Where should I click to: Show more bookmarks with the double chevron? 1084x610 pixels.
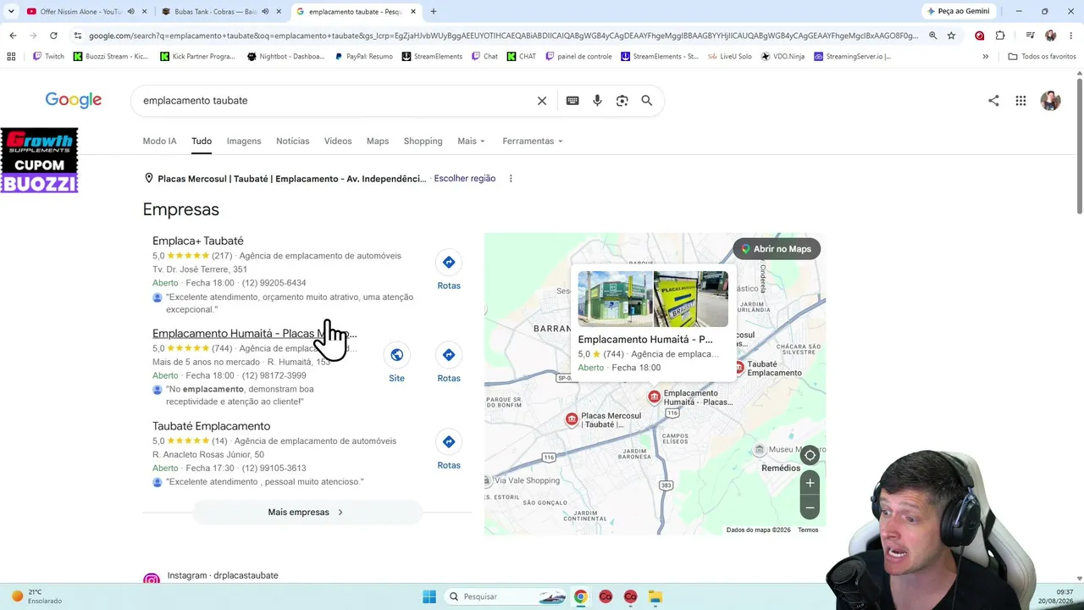pyautogui.click(x=985, y=57)
